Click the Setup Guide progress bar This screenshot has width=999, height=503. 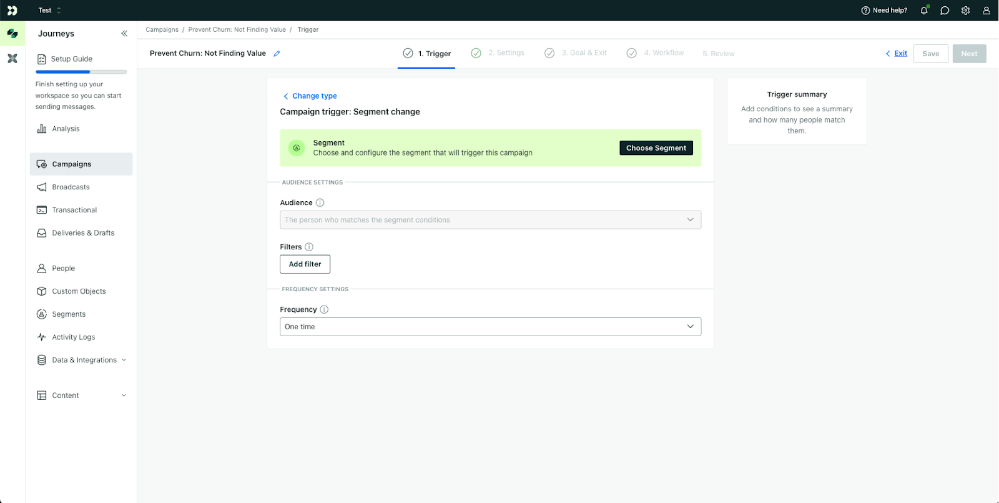(81, 72)
